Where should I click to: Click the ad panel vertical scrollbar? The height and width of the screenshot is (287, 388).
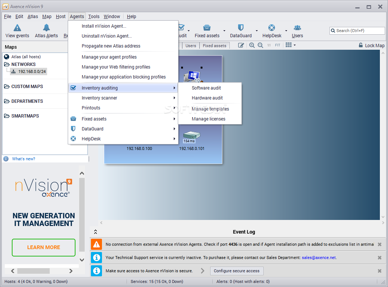(82, 215)
